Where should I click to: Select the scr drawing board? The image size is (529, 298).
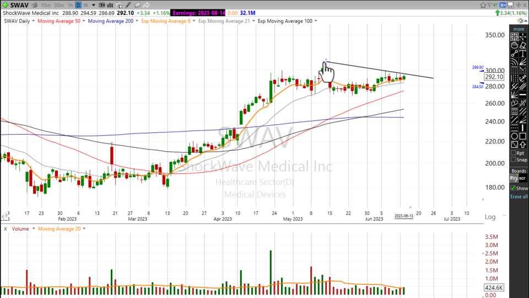pyautogui.click(x=522, y=178)
